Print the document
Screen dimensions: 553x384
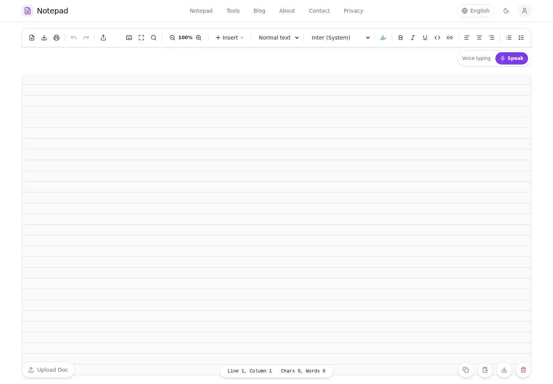point(56,38)
